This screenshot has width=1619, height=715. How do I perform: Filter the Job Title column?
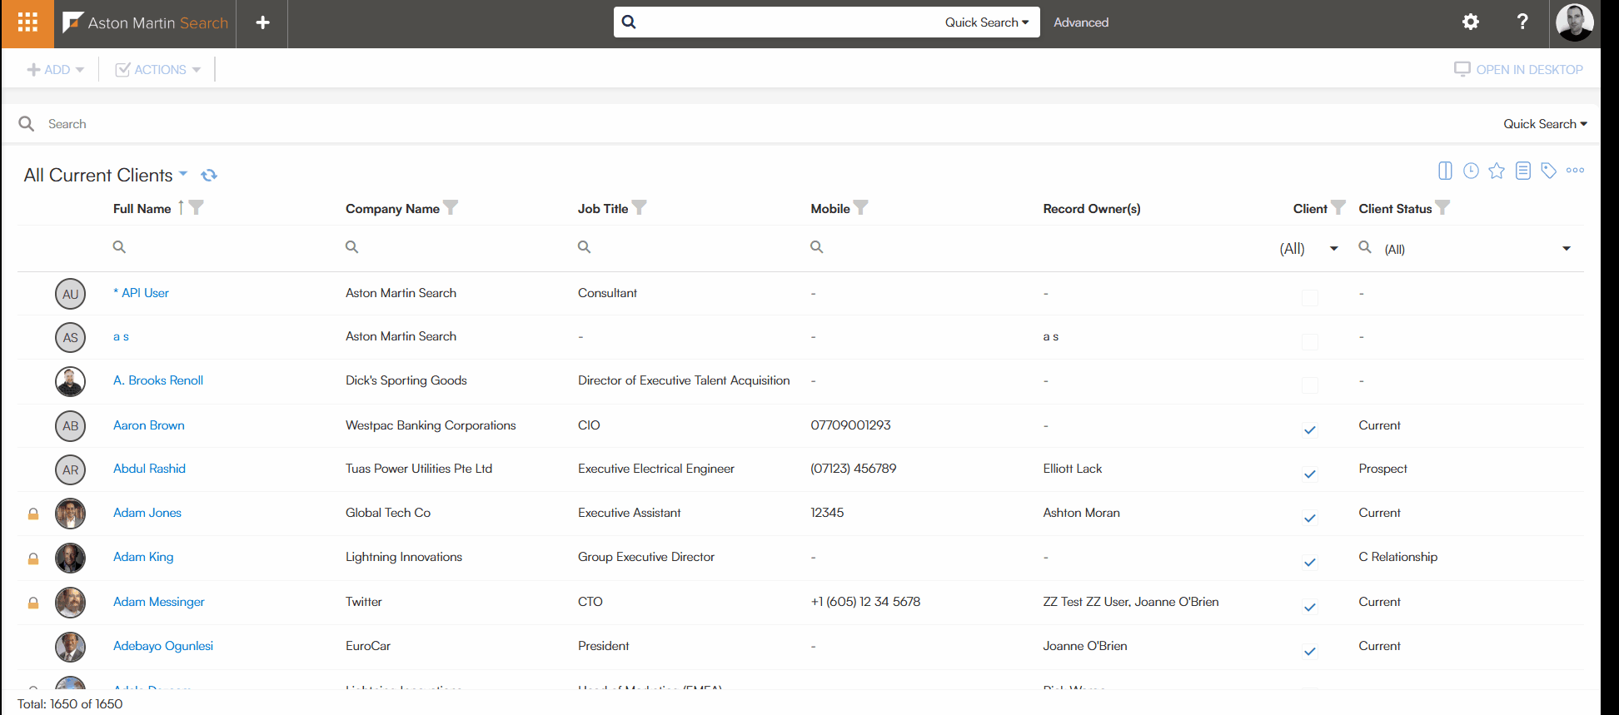click(639, 207)
